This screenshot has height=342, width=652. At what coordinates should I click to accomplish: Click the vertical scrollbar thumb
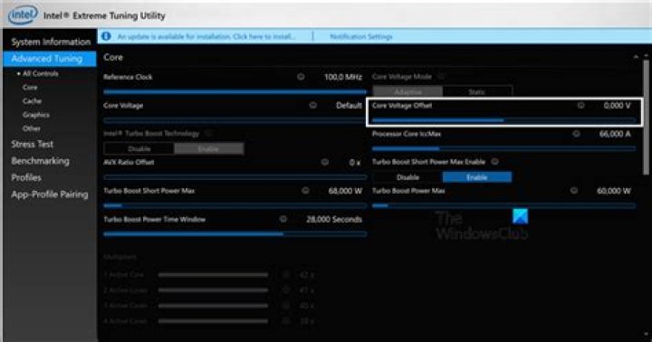click(x=647, y=118)
